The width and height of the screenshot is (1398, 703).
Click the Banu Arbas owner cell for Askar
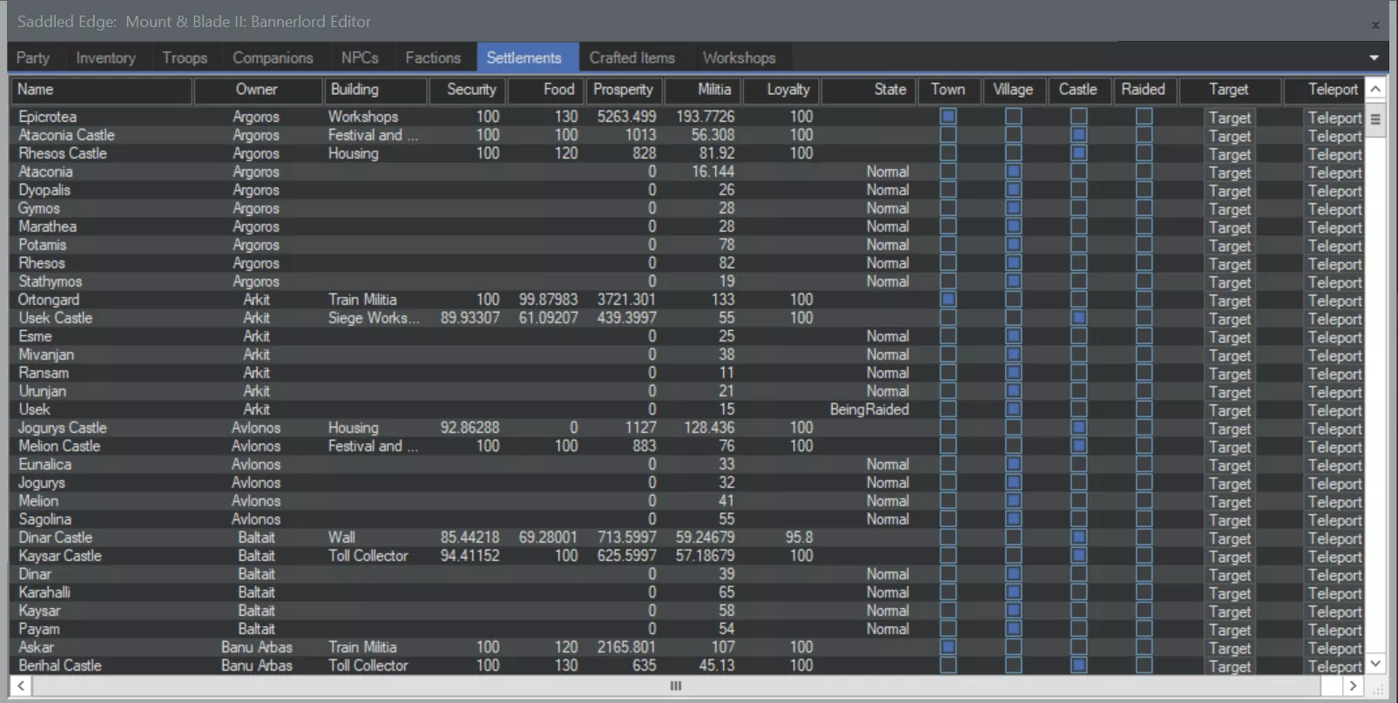tap(256, 647)
